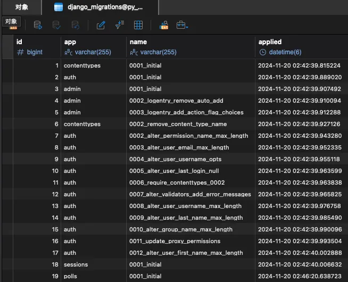
Task: Select the sessions cell in row 18
Action: [76, 264]
